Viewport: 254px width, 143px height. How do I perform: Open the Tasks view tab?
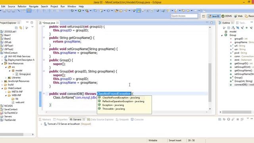click(241, 23)
